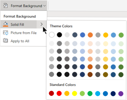Select the Solid Fill paint bucket icon
Image resolution: width=127 pixels, height=100 pixels.
6,24
